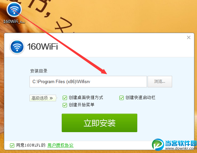This screenshot has width=197, height=153.
Task: Click the 当客软件园 watermark title text
Action: tap(181, 143)
